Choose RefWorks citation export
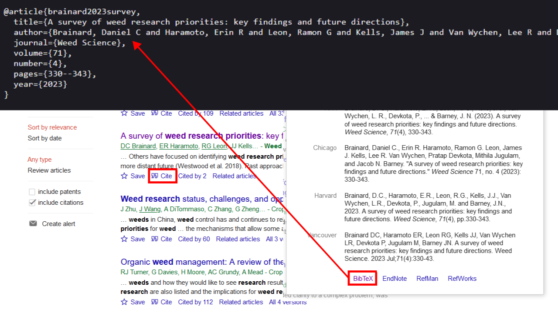Image resolution: width=558 pixels, height=313 pixels. click(x=462, y=279)
